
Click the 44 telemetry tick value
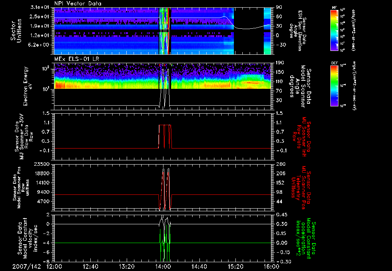tap(279, 201)
